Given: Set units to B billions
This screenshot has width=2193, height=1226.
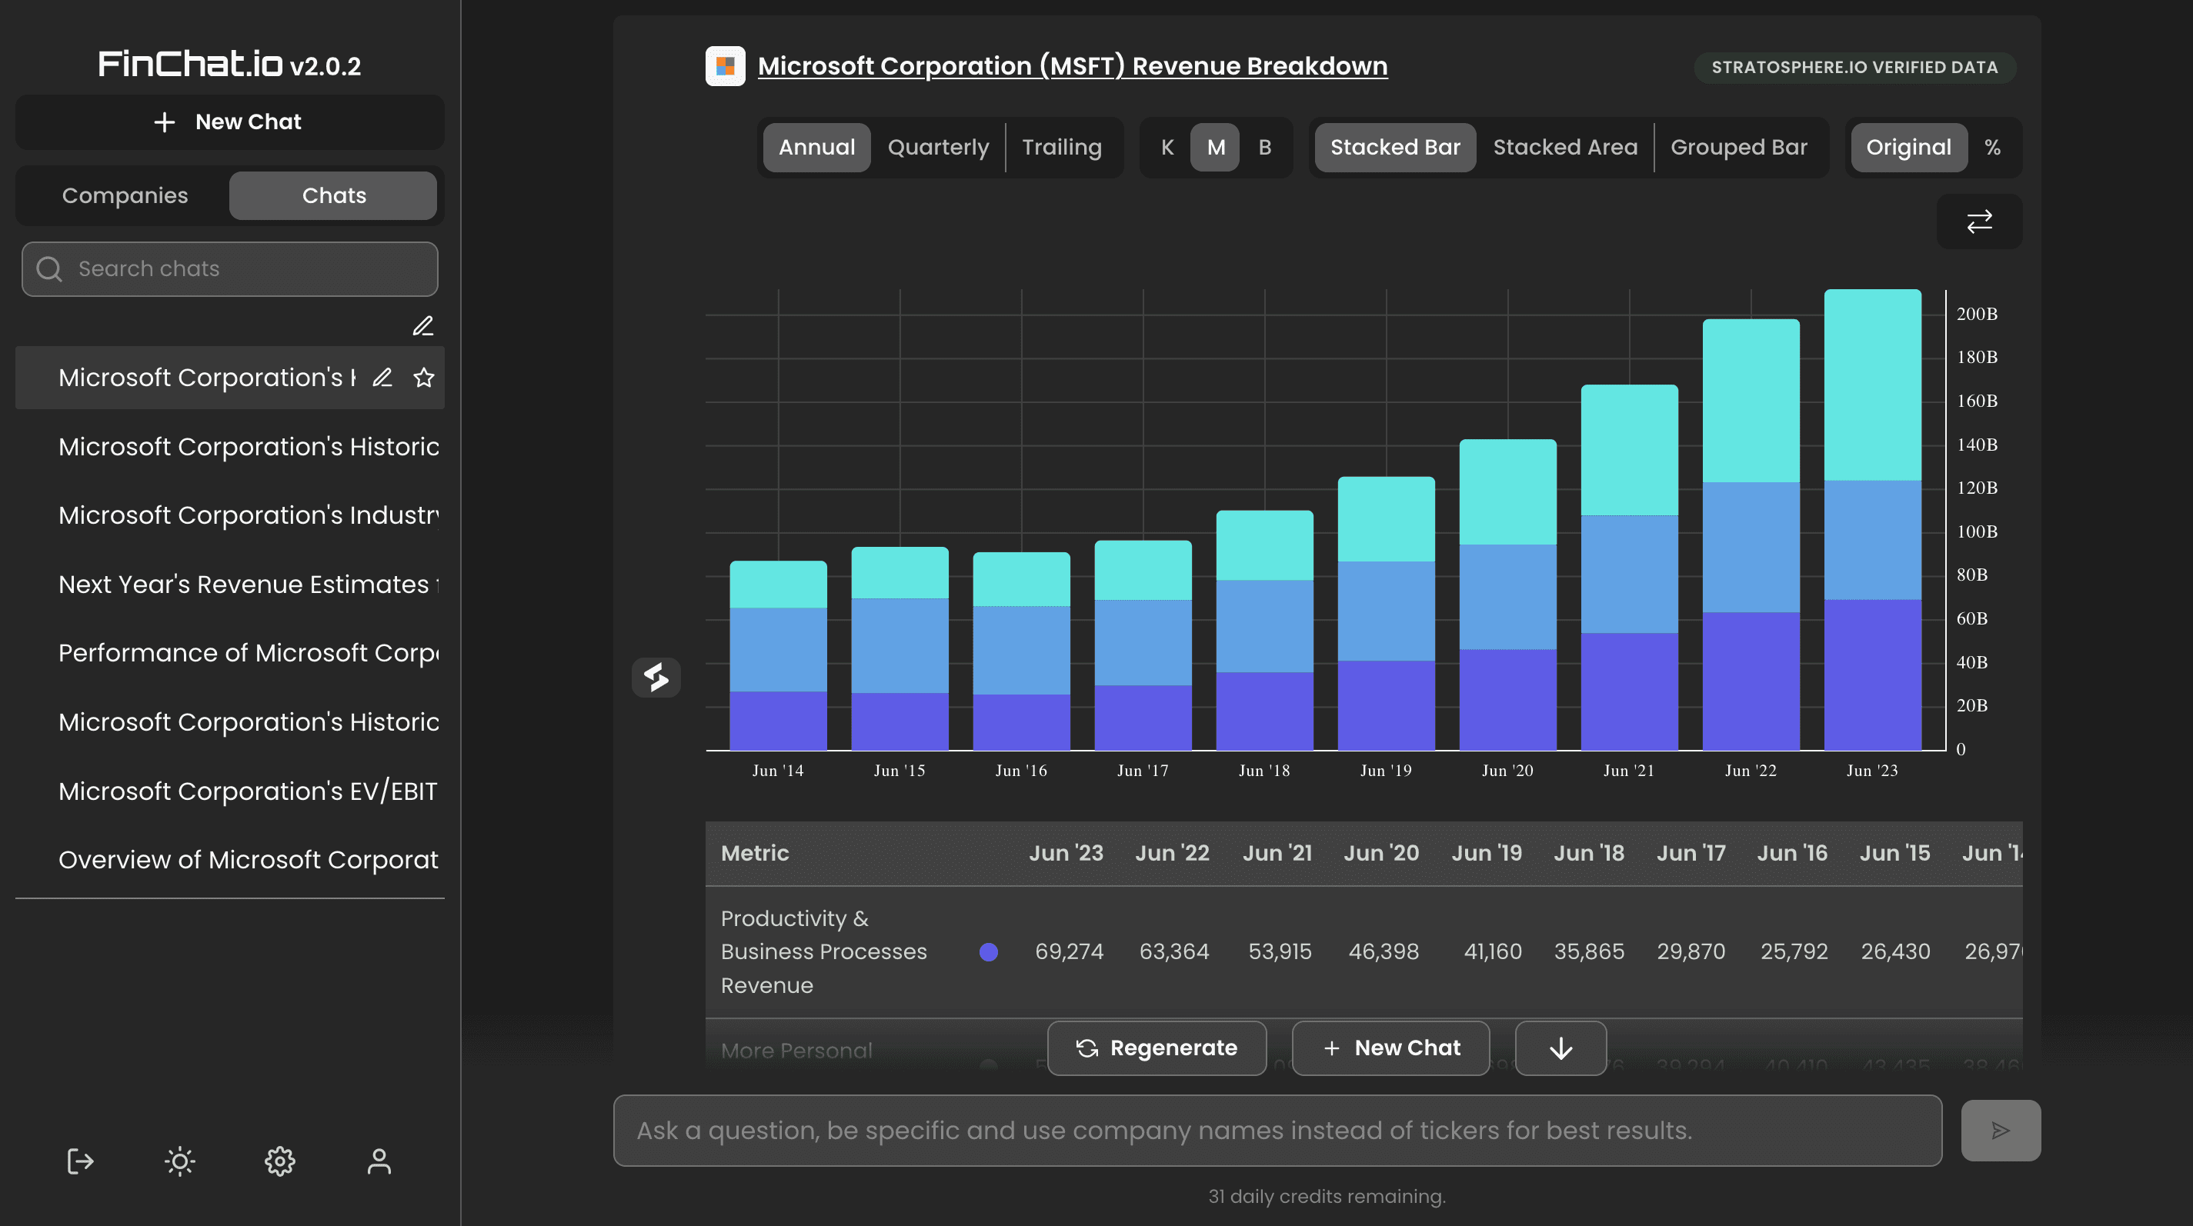Looking at the screenshot, I should [1264, 147].
